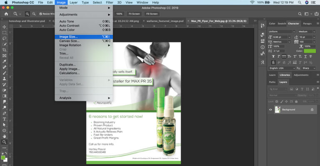
Task: Open macOS Spotlight search icon
Action: point(300,2)
